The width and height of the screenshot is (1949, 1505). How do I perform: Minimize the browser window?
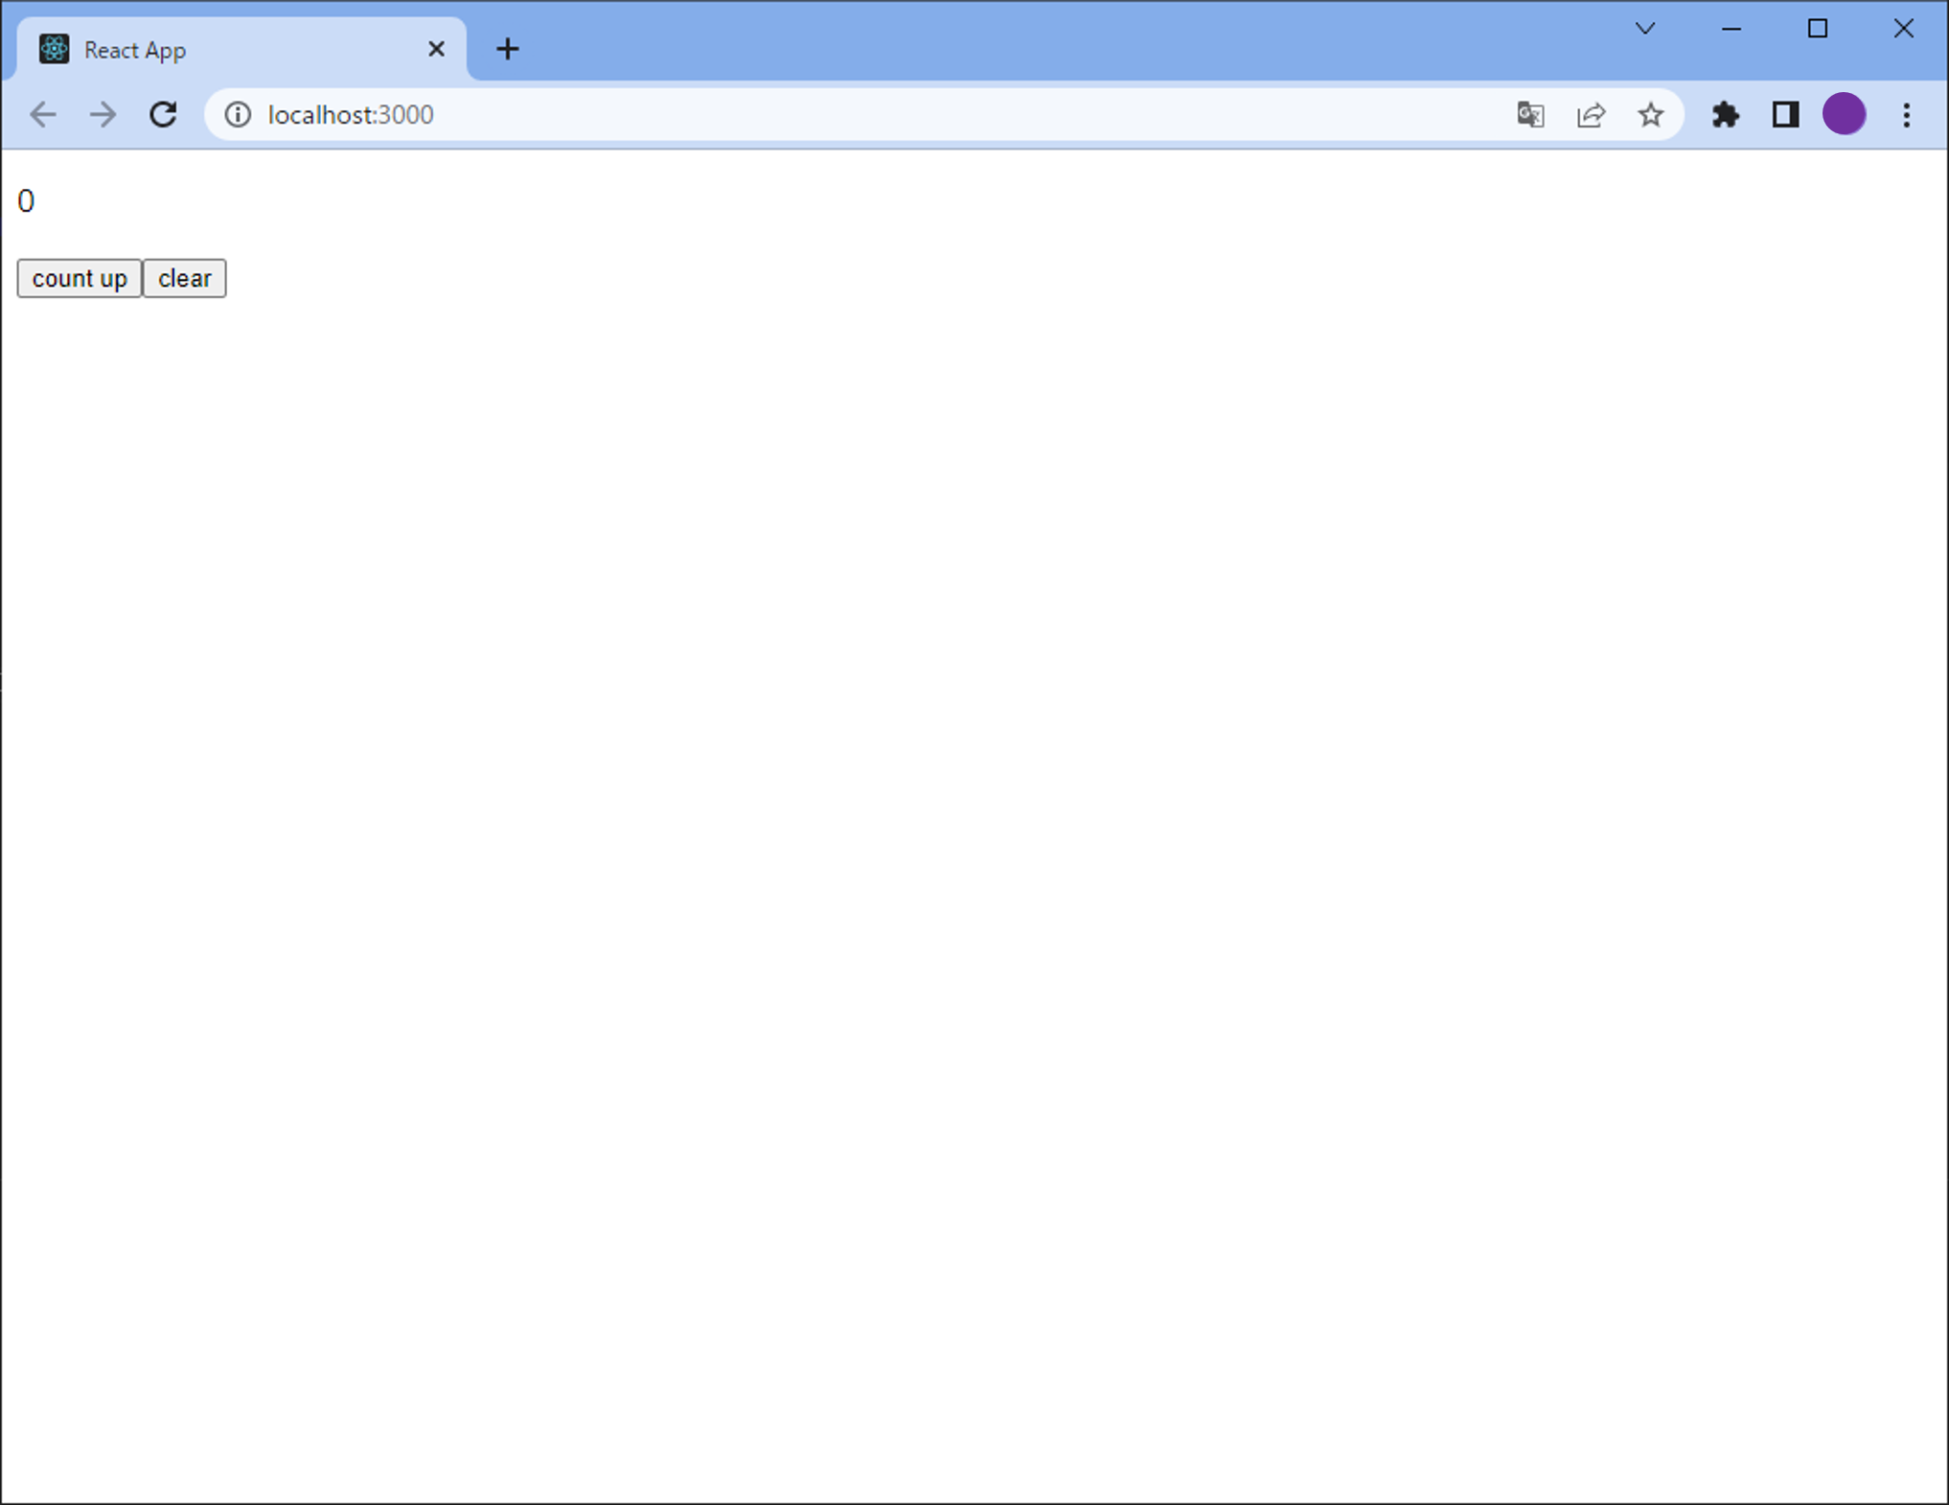point(1731,29)
